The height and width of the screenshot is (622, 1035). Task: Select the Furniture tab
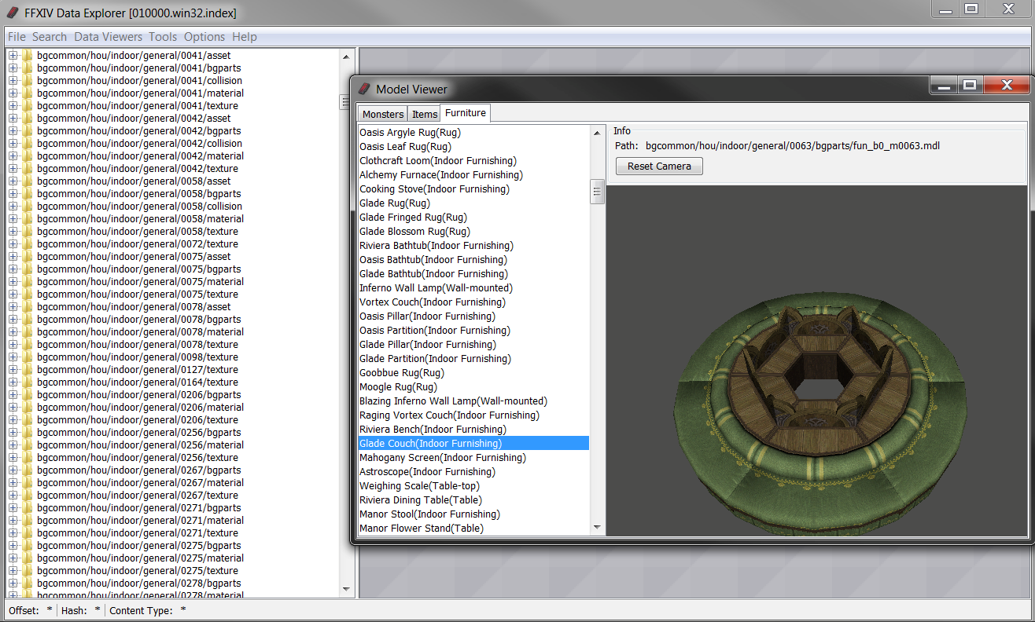[465, 113]
